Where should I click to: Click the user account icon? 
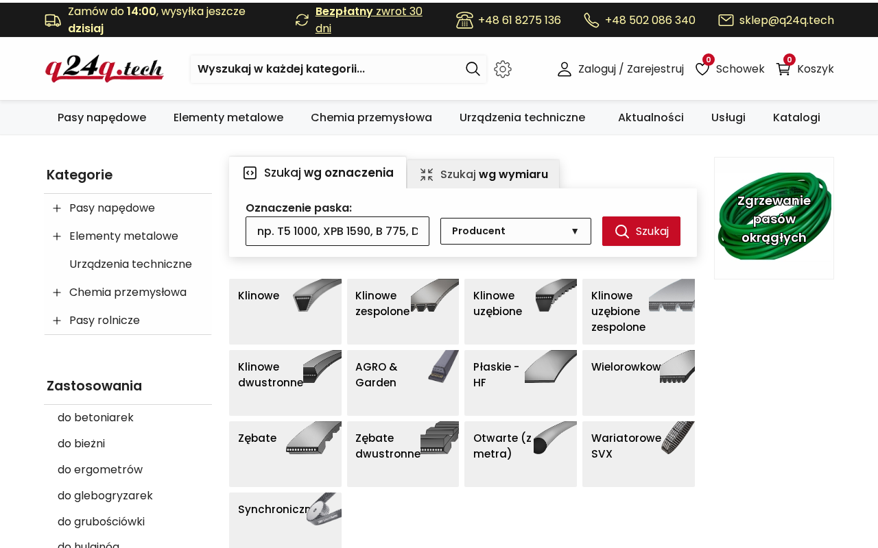pos(565,69)
